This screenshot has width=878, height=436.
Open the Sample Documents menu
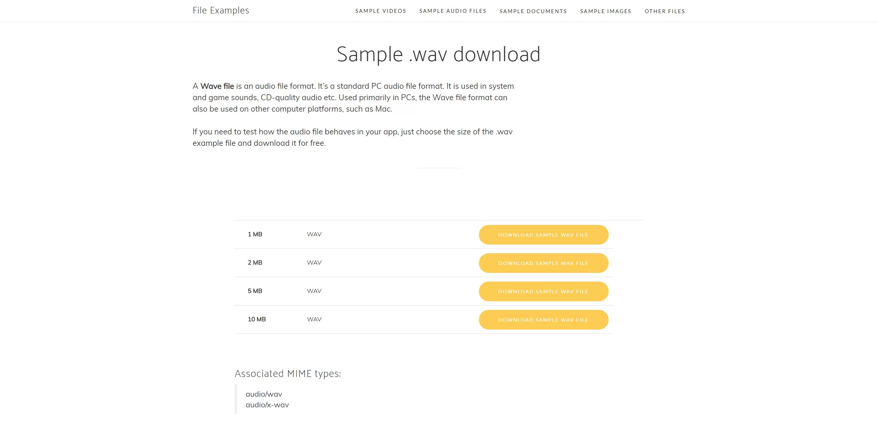point(533,11)
